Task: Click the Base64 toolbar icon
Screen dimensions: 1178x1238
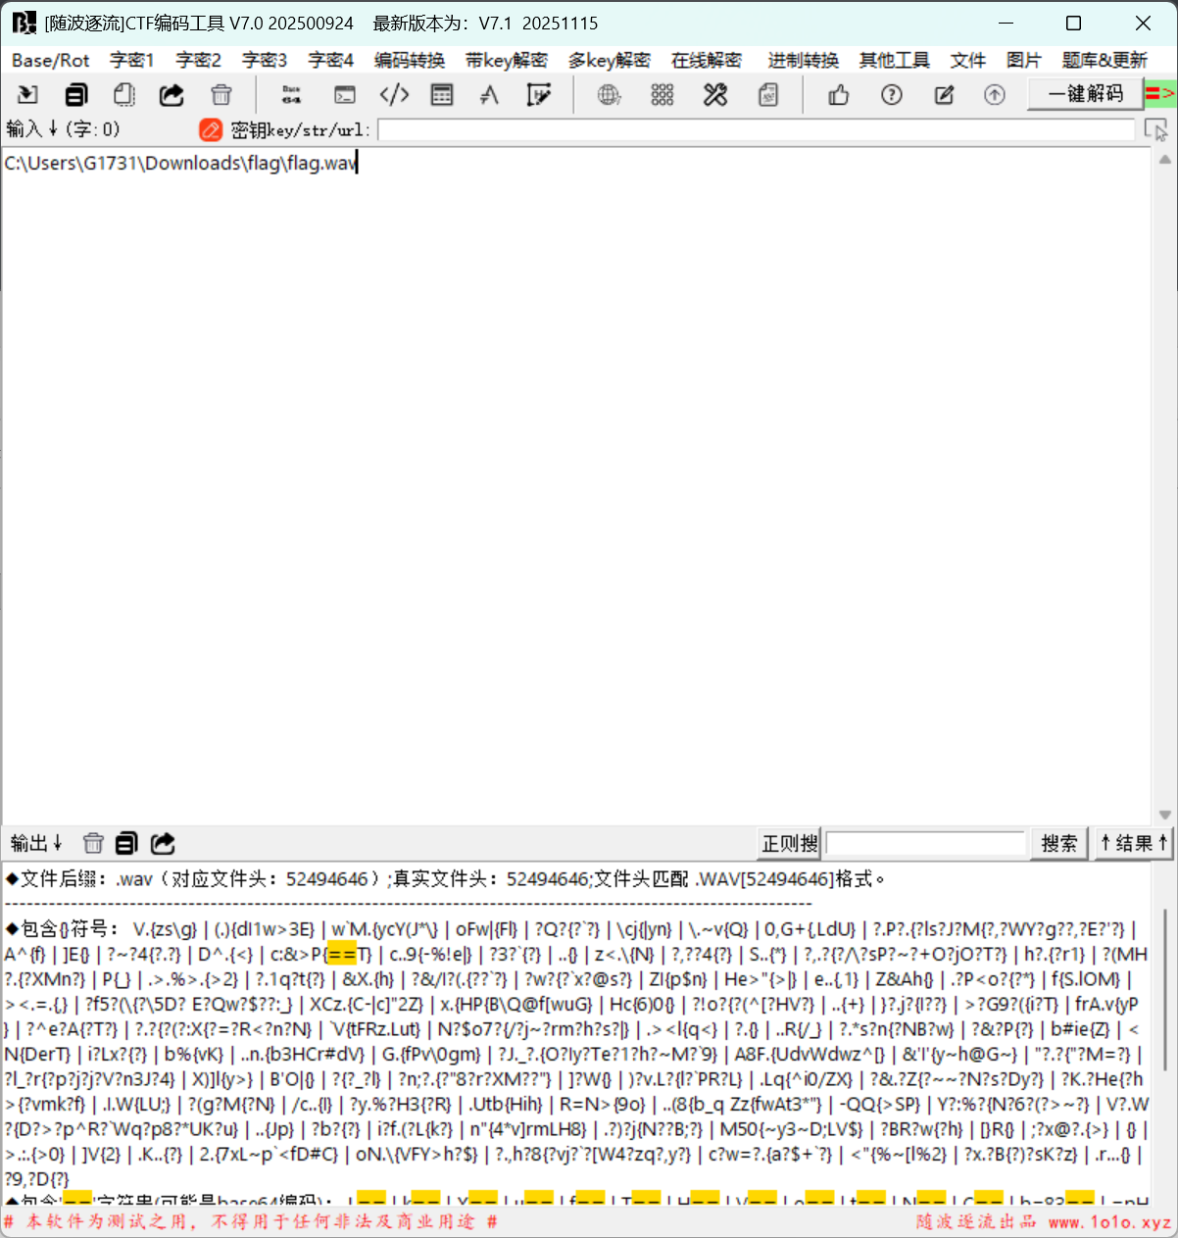Action: point(291,95)
